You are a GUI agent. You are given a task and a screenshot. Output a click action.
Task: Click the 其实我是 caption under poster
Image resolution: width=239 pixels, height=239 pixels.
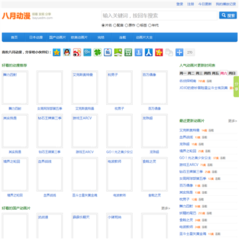point(15,152)
